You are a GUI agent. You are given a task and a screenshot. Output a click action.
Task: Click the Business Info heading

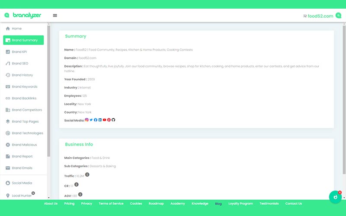coord(79,144)
